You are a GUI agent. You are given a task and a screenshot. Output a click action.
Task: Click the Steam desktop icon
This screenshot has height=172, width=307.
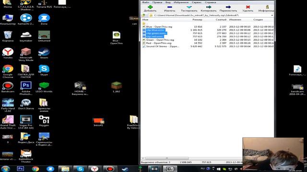44,53
